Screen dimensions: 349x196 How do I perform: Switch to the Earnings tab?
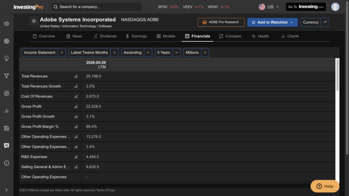136,36
